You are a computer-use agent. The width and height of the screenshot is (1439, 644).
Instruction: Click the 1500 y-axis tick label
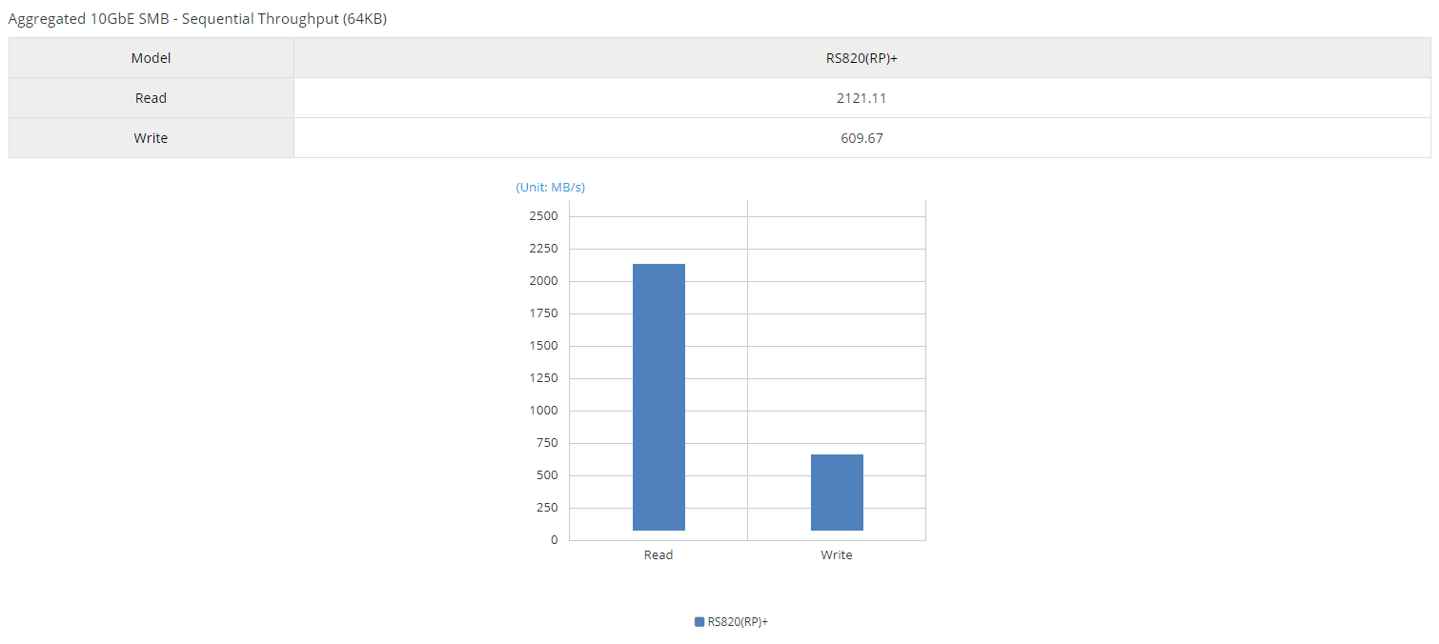point(543,346)
